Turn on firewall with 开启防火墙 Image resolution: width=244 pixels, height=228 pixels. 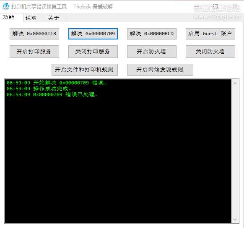[152, 52]
